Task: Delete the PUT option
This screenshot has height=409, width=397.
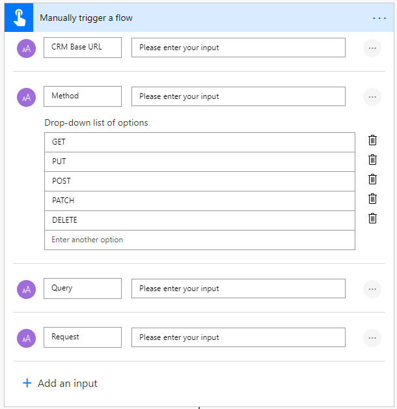Action: tap(372, 160)
